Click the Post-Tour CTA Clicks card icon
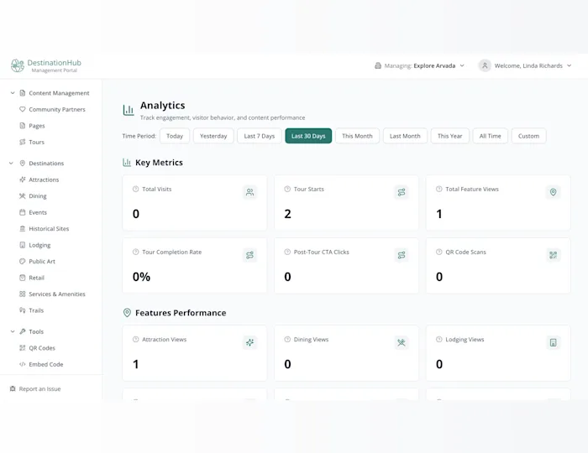The height and width of the screenshot is (453, 588). 402,255
